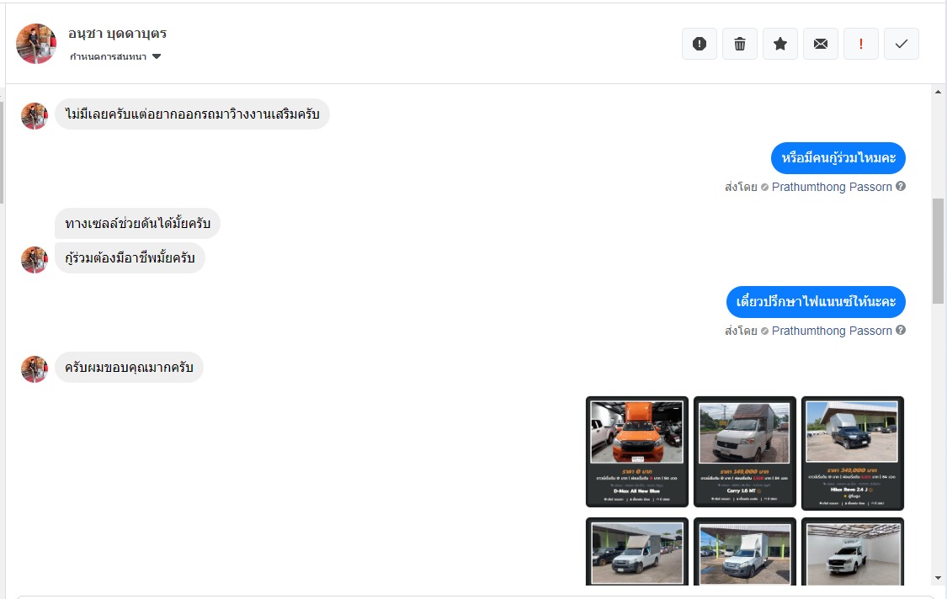Image resolution: width=947 pixels, height=599 pixels.
Task: Click help icon beside first Prathumthong Passorn
Action: tap(901, 186)
